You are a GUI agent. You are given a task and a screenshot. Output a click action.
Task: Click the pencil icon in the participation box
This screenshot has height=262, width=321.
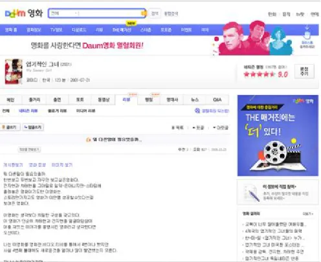coord(254,195)
